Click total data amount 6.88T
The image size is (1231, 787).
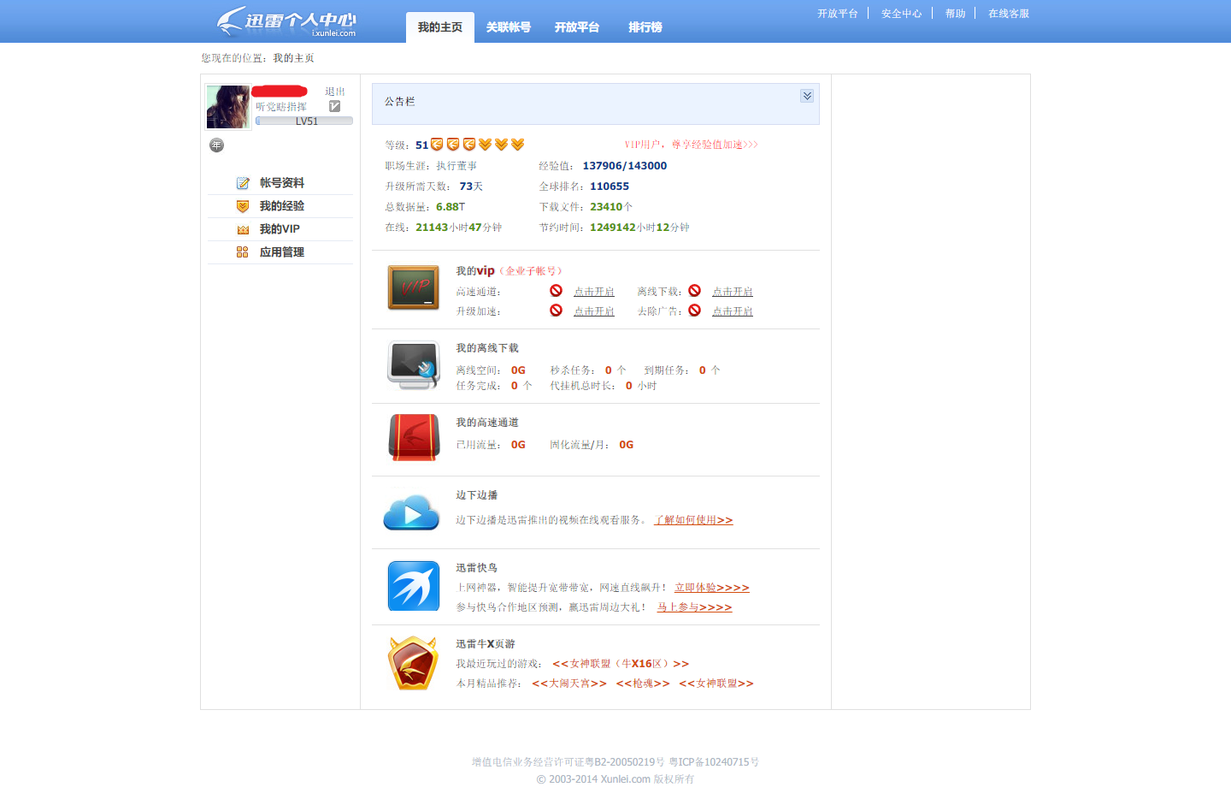(x=451, y=207)
